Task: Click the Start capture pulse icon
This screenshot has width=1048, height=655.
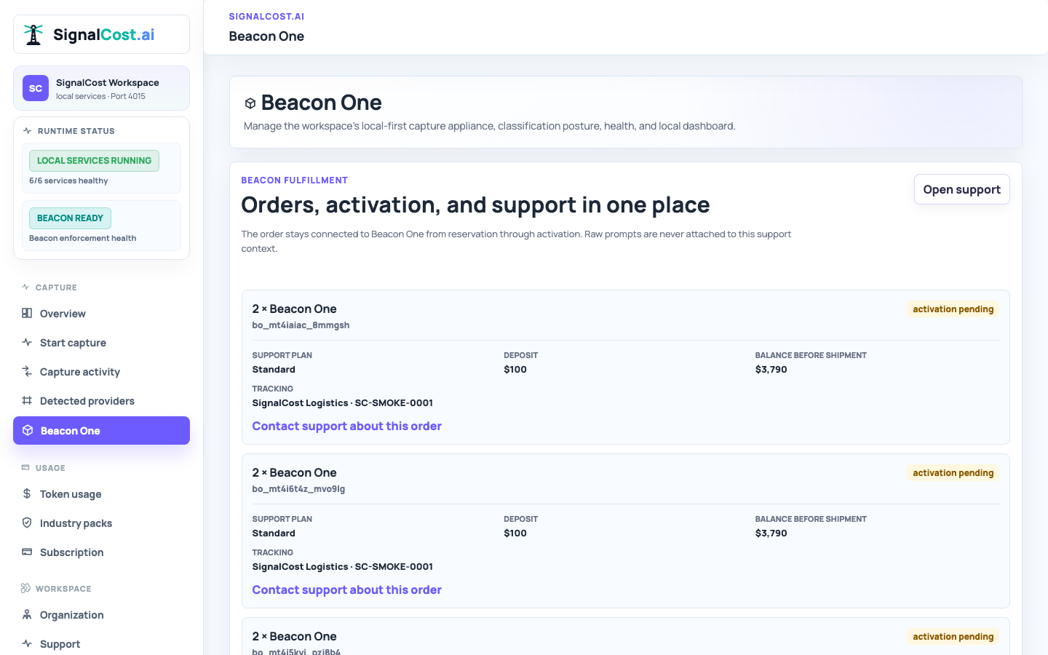Action: pyautogui.click(x=27, y=342)
